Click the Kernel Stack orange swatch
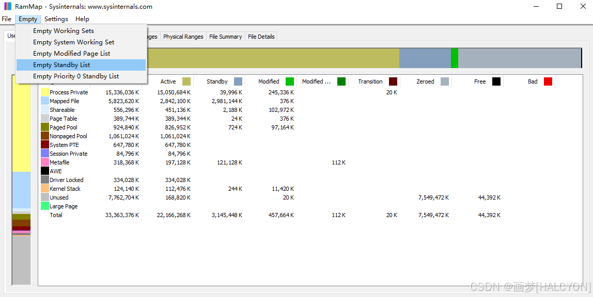The image size is (593, 297). click(44, 188)
